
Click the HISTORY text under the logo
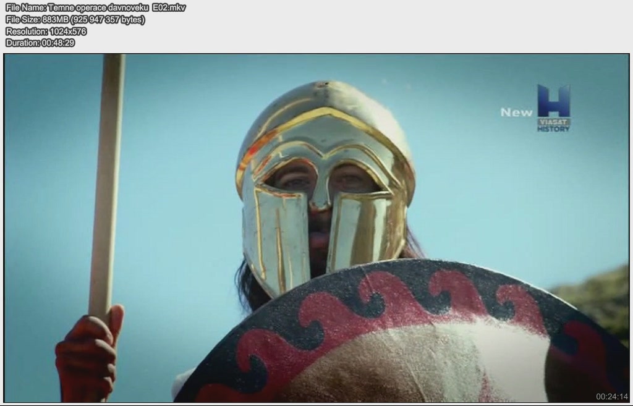[x=553, y=129]
